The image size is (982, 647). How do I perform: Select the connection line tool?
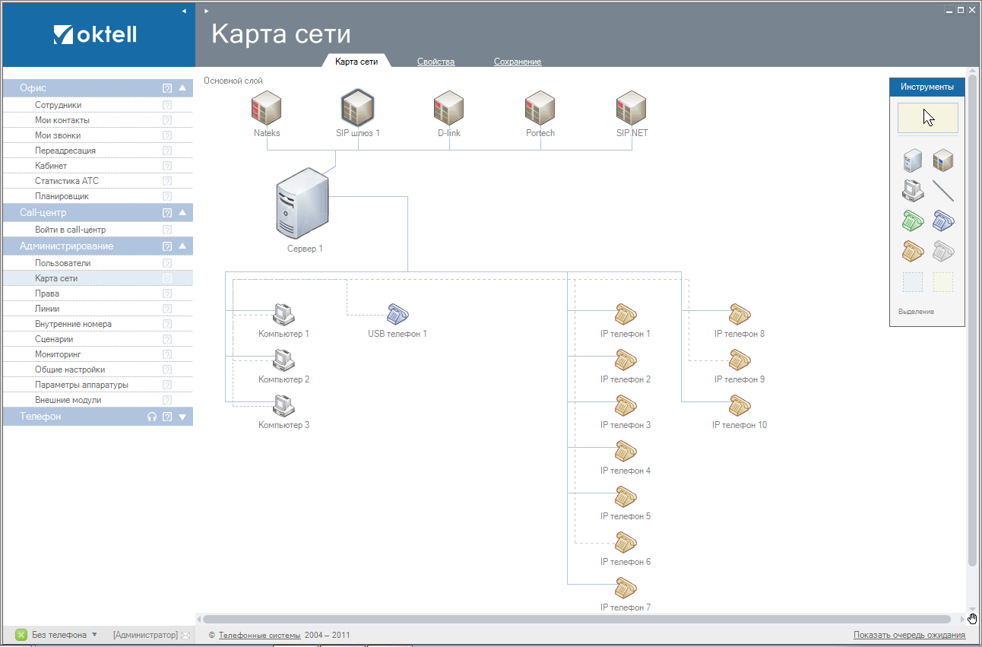[943, 191]
